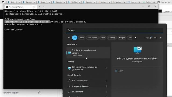The image size is (172, 97).
Task: Open a new Command Prompt tab with plus
Action: click(40, 7)
